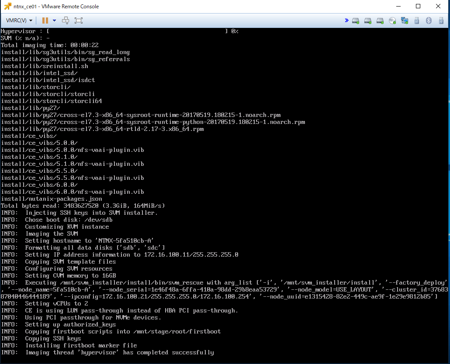Open the CD/DVD drive device icon
This screenshot has width=450, height=364.
pyautogui.click(x=392, y=21)
